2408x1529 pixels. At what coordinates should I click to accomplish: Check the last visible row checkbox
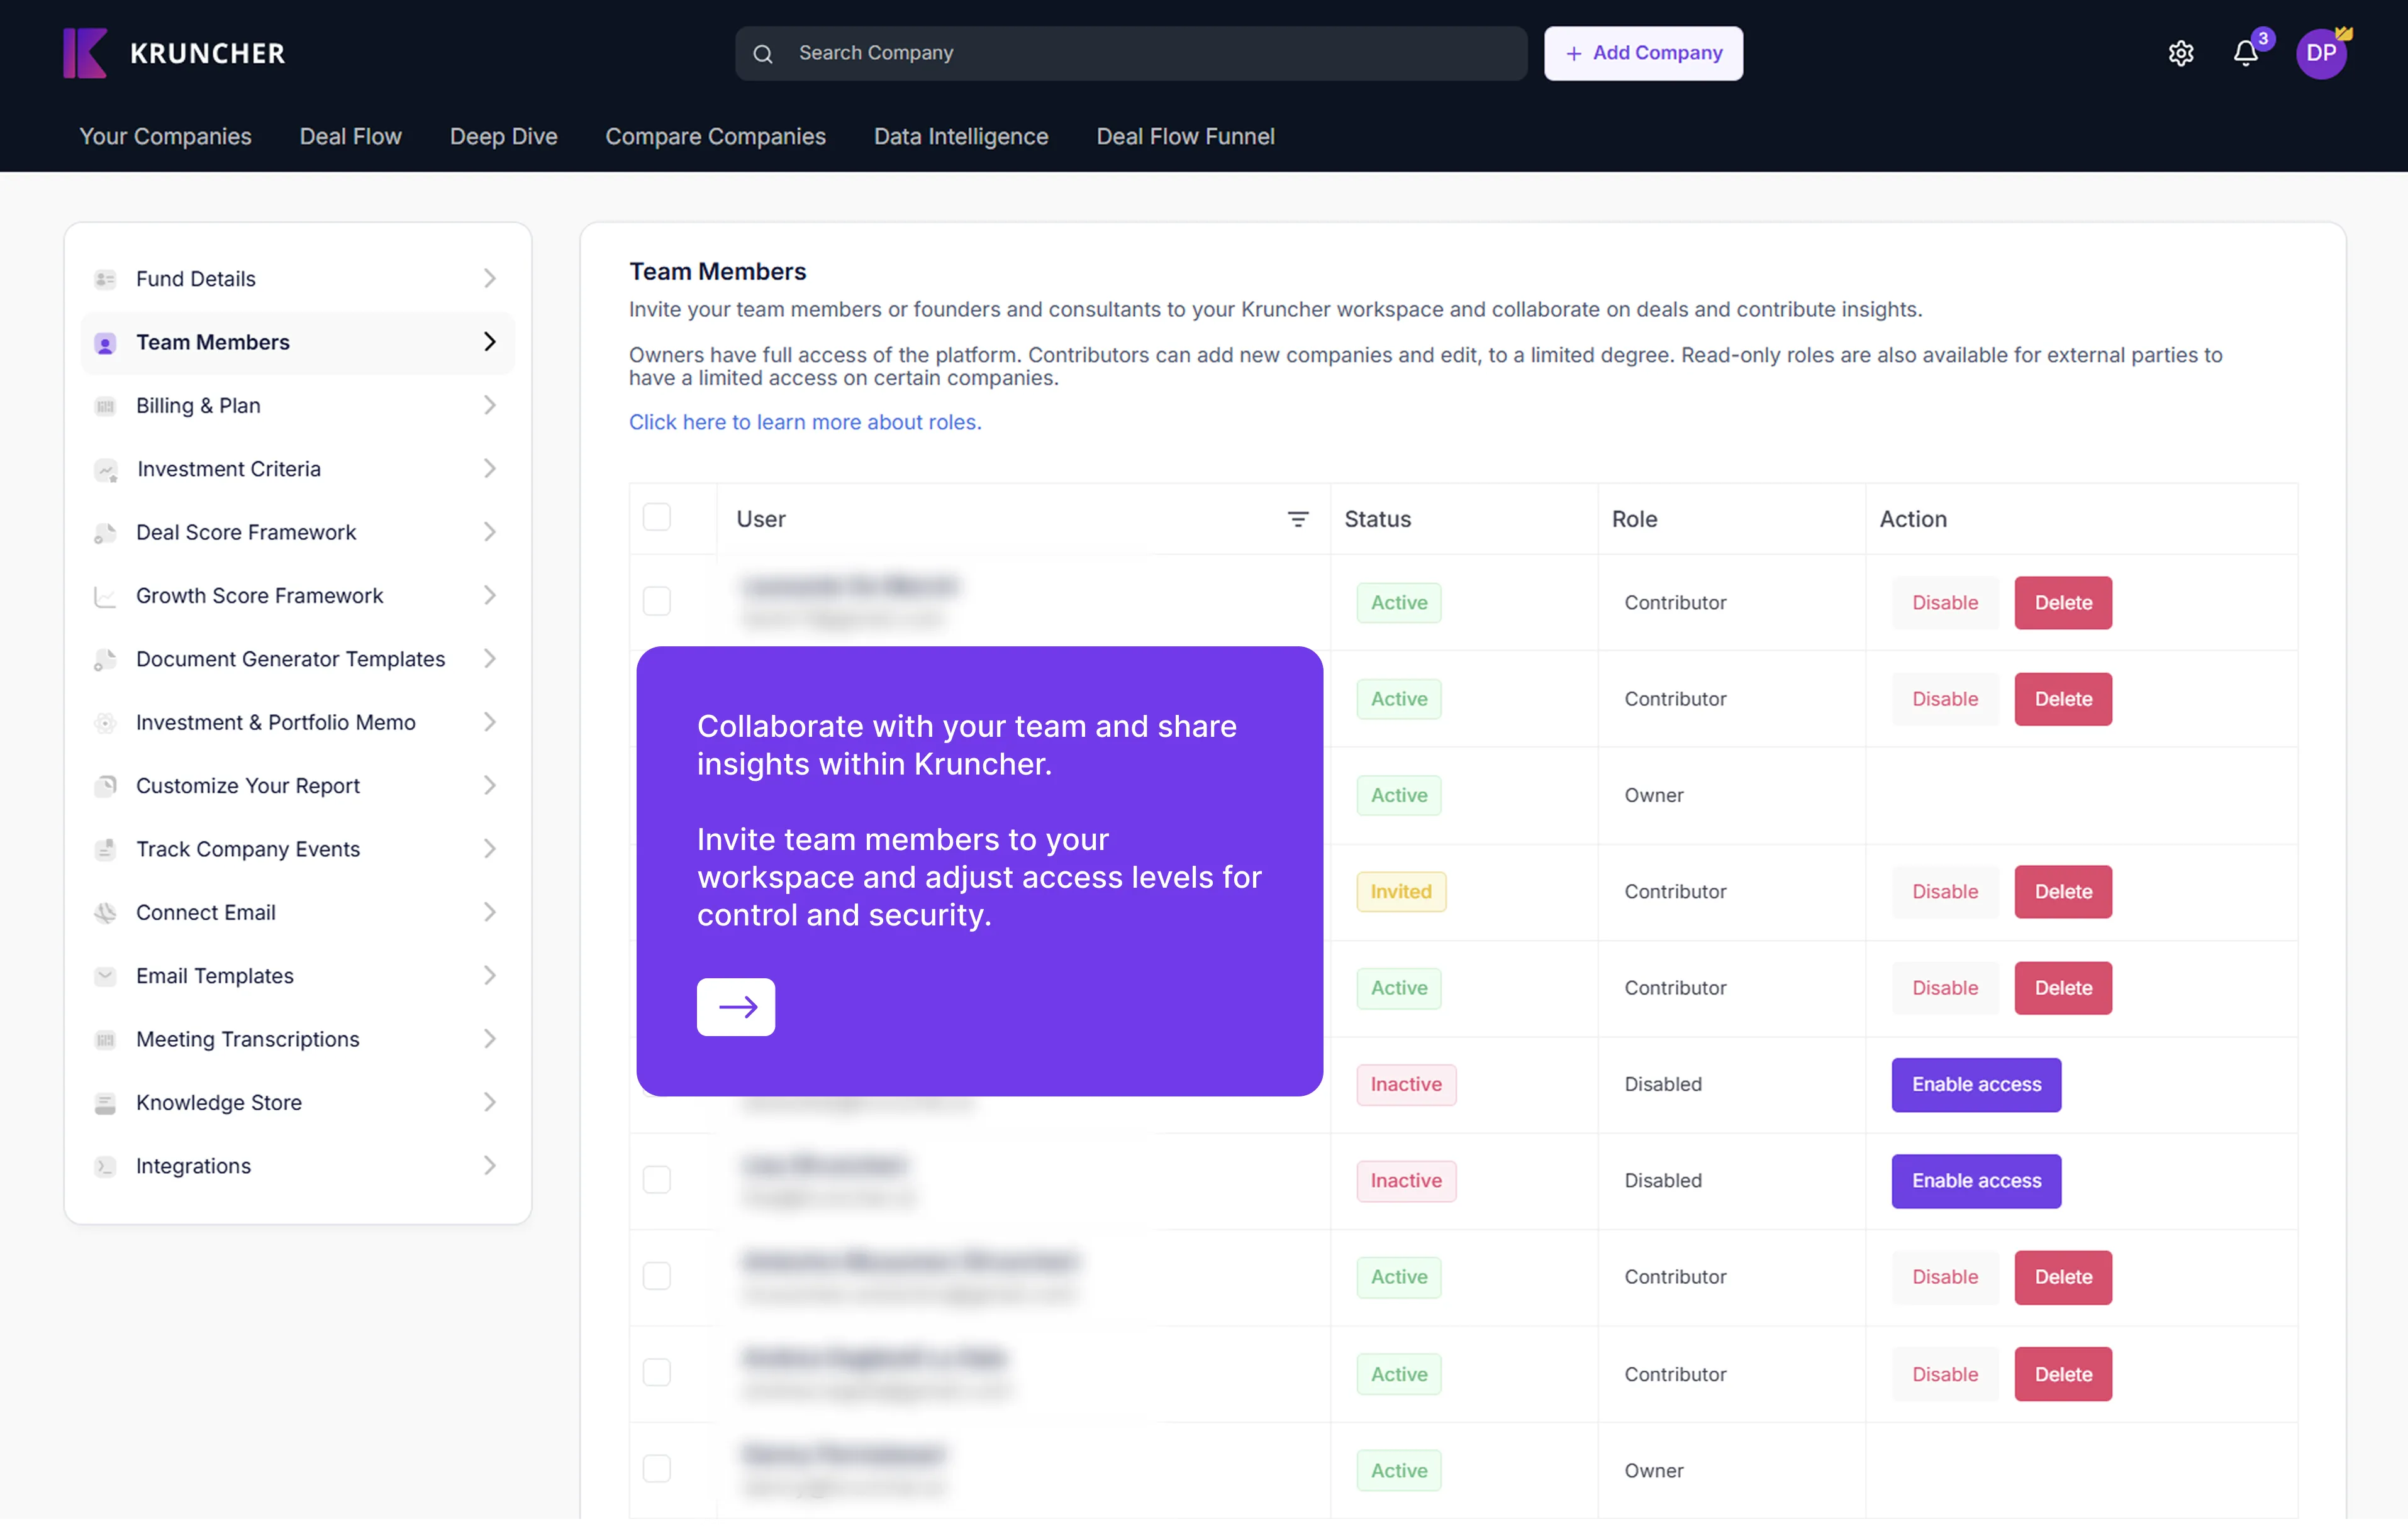click(x=657, y=1469)
